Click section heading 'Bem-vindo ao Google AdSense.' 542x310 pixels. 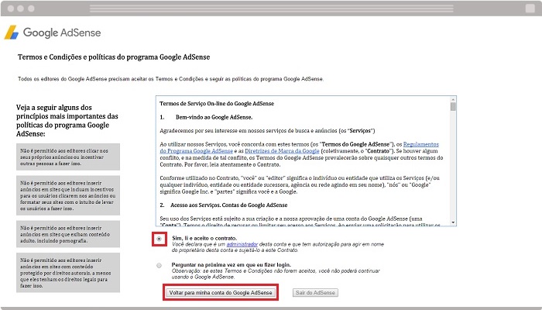(x=214, y=117)
